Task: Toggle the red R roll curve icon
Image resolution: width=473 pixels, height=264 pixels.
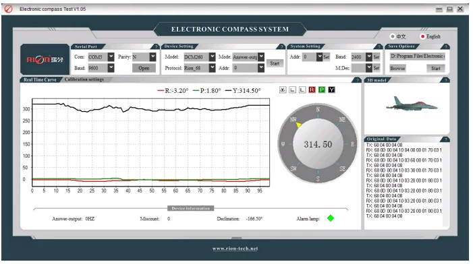Action: click(x=312, y=90)
